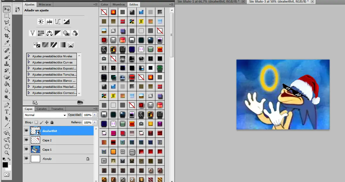Add a Brightness/Contrast adjustment

[x=41, y=22]
